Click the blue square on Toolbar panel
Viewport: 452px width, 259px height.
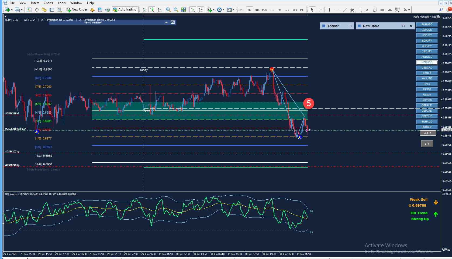[x=324, y=26]
